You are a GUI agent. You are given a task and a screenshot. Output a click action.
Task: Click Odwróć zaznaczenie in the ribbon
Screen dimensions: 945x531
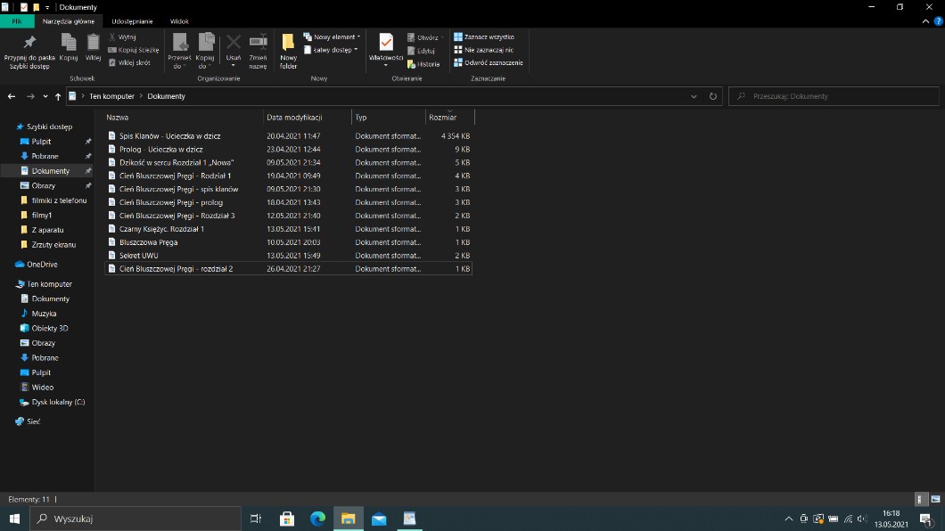click(x=489, y=62)
